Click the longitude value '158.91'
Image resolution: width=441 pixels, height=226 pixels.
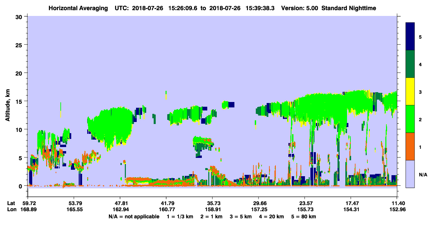tap(212, 210)
